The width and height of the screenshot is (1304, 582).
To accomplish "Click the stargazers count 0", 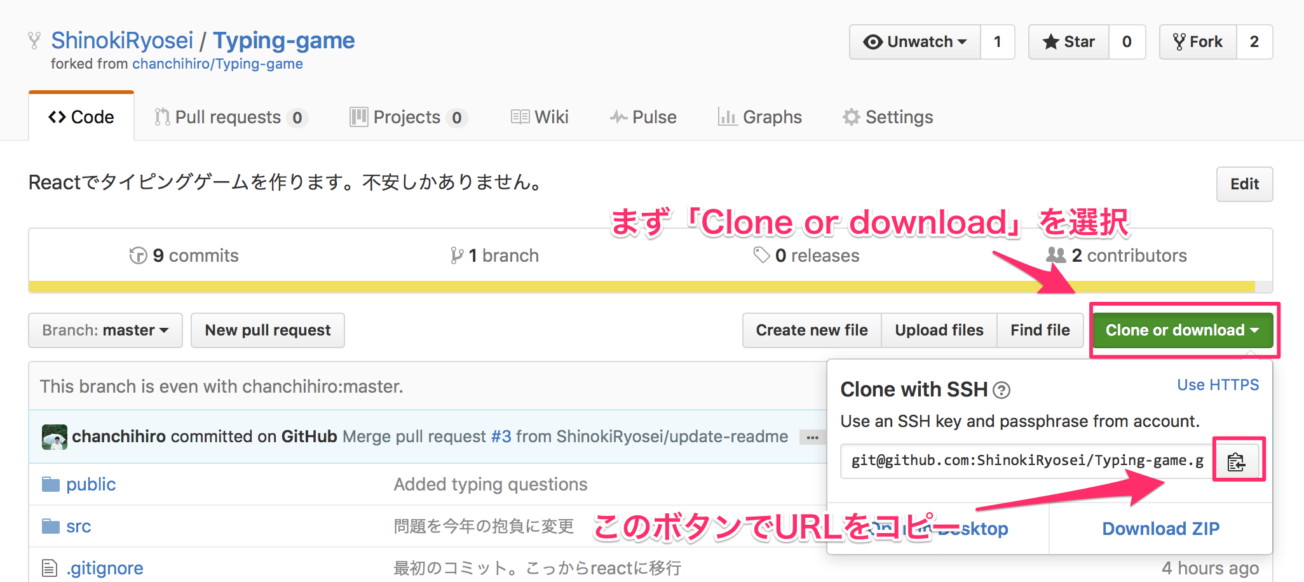I will tap(1127, 42).
